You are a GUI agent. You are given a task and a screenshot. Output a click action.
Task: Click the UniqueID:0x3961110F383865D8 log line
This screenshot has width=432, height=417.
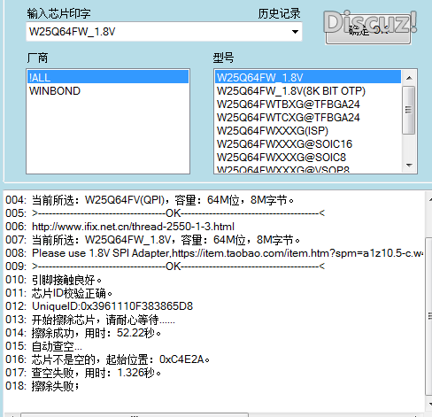coord(99,306)
